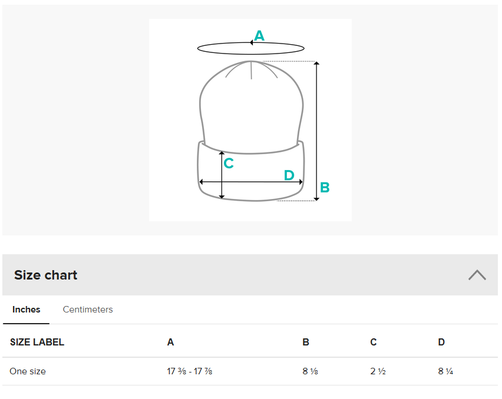Viewport: 502px width, 399px height.
Task: Click the 8 ¼ measurement cell
Action: tap(445, 371)
